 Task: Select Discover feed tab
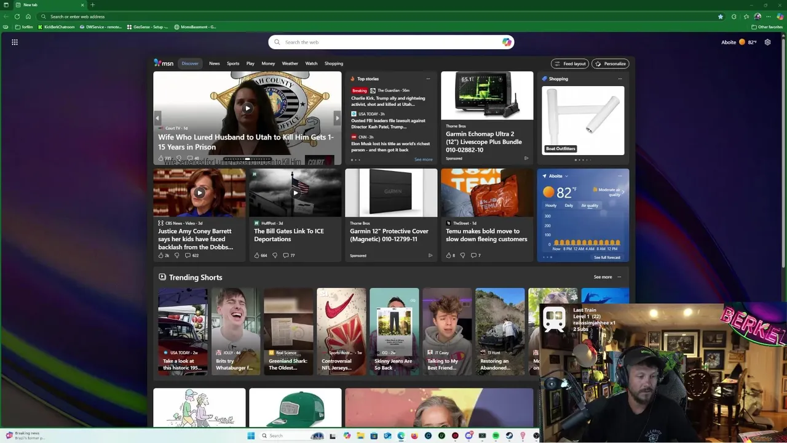click(x=190, y=63)
